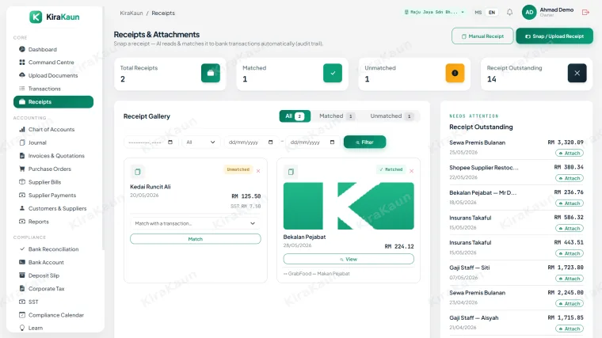Click the start date field
602x338 pixels.
click(x=251, y=142)
